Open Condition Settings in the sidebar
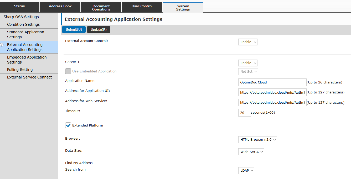This screenshot has width=351, height=179. click(x=23, y=24)
